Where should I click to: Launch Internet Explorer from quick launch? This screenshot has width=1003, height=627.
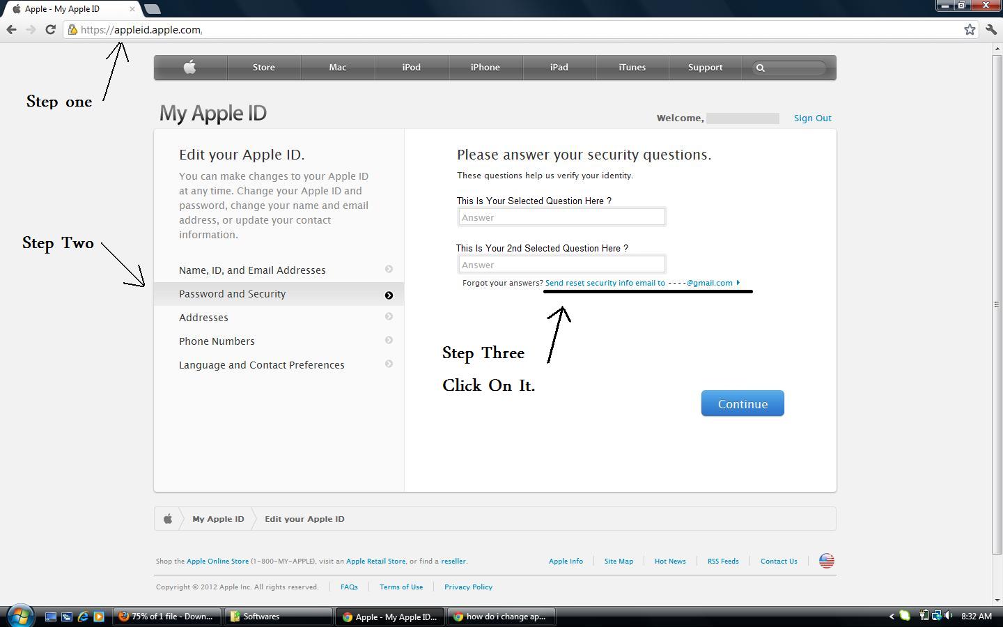click(83, 617)
